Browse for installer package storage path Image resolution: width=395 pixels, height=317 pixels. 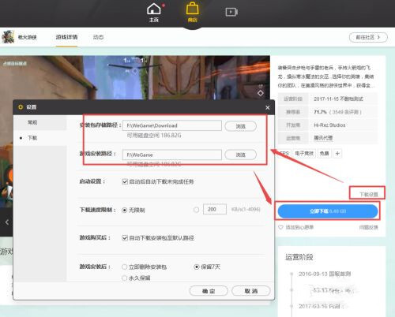[x=240, y=126]
